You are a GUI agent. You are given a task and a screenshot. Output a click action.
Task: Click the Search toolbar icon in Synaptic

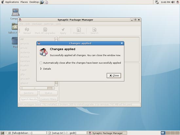pos(94,31)
